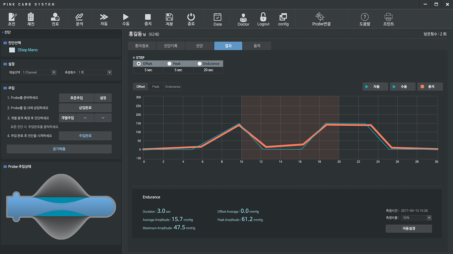Click the 종료 power icon

point(191,19)
